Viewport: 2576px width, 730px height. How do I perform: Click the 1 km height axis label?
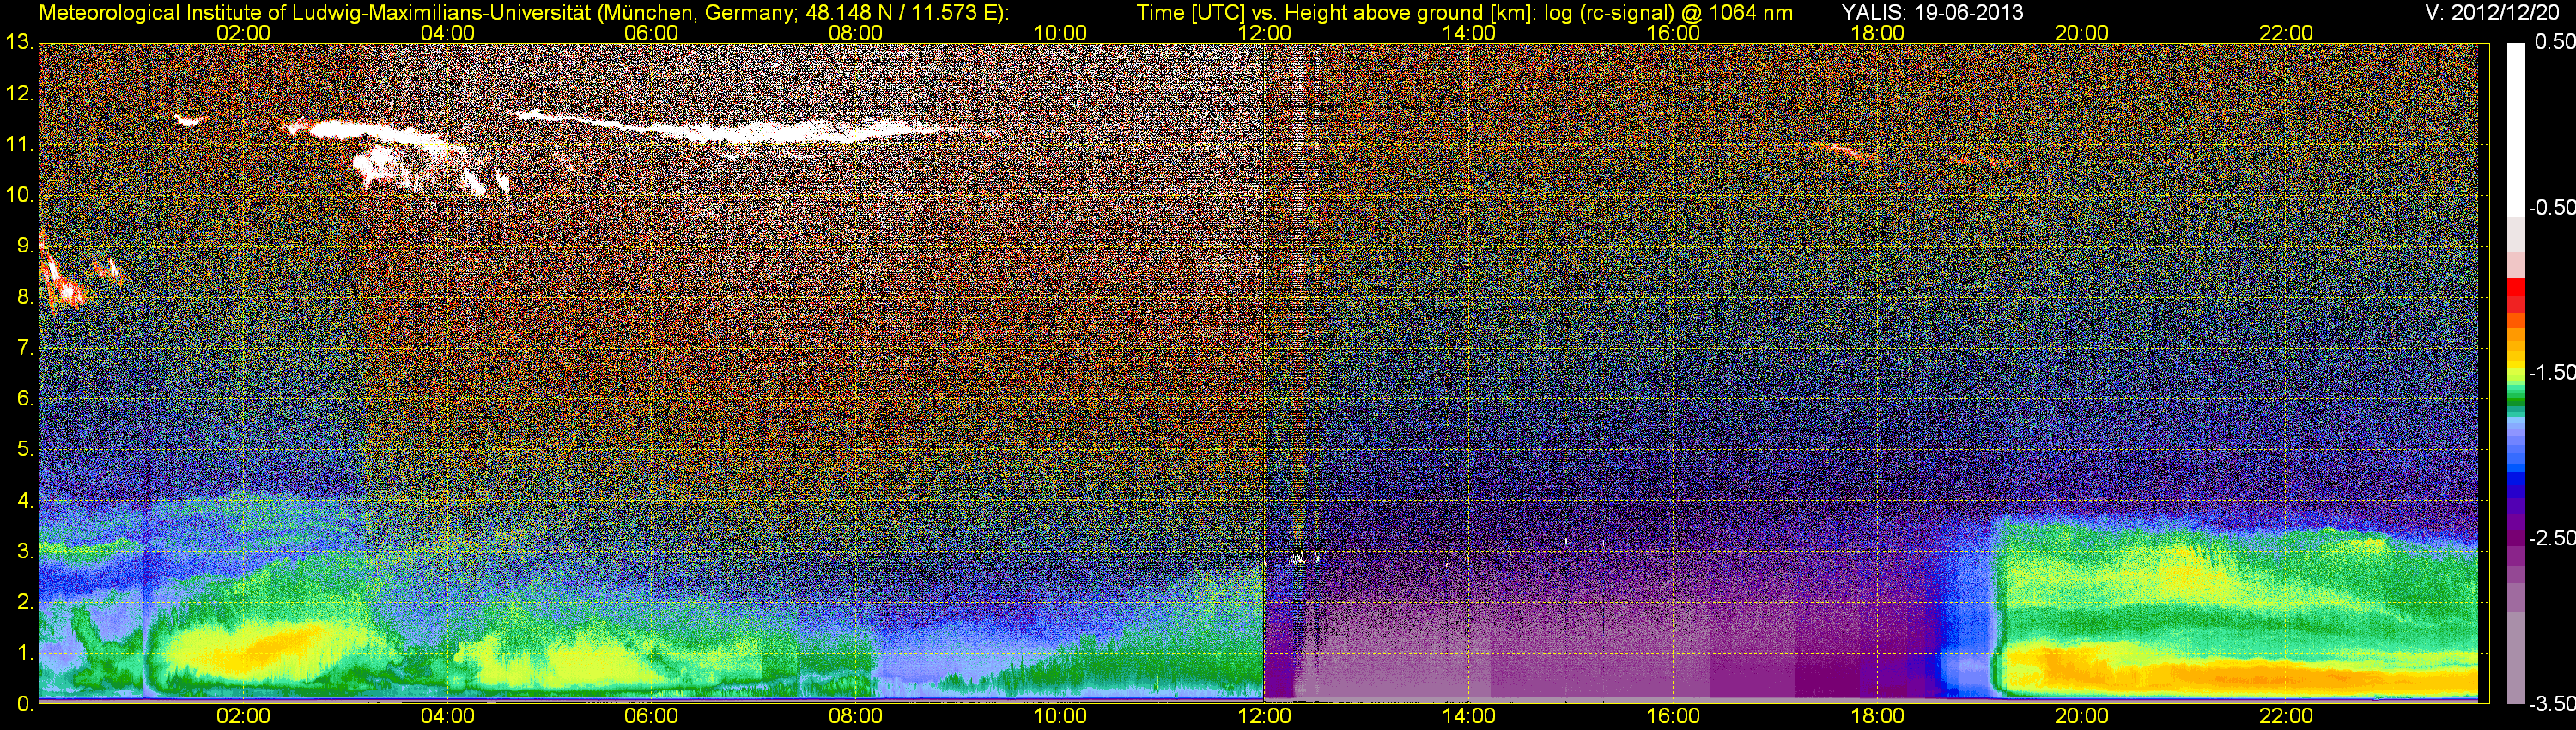tap(24, 653)
